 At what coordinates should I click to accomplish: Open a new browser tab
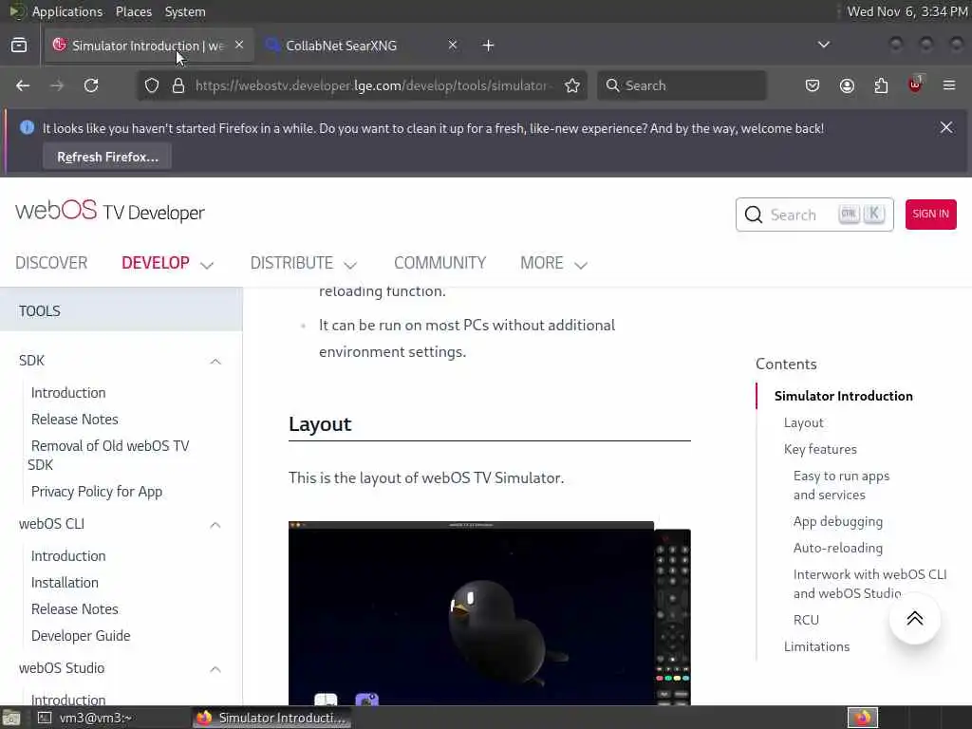[x=489, y=46]
